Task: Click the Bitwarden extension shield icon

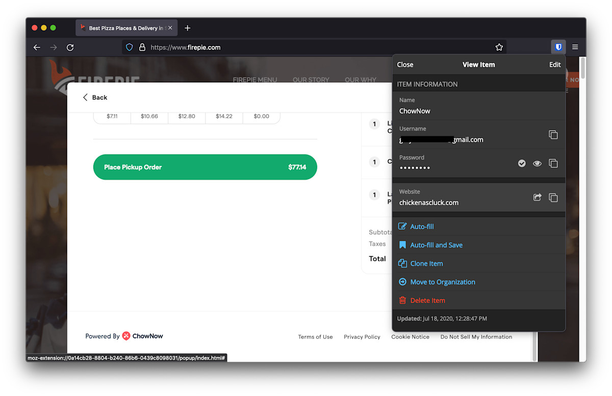Action: tap(558, 47)
